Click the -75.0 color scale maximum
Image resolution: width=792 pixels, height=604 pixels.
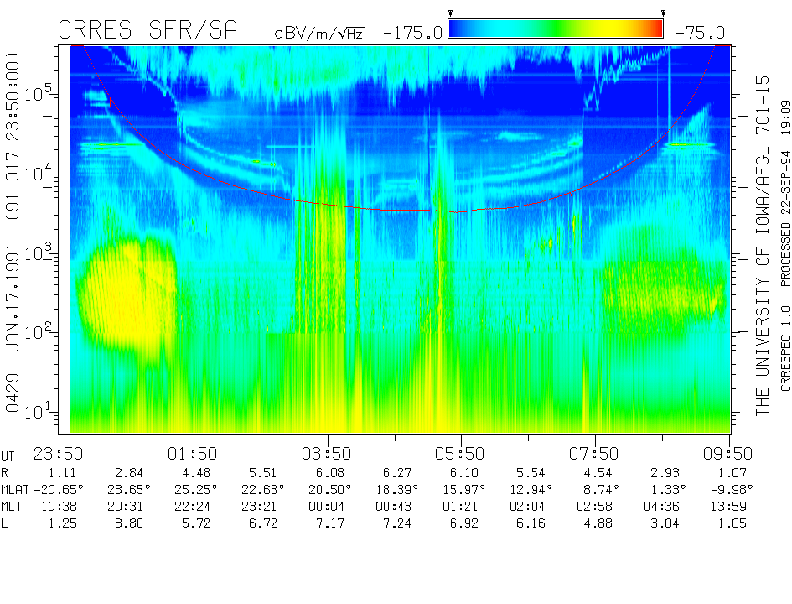tap(700, 34)
